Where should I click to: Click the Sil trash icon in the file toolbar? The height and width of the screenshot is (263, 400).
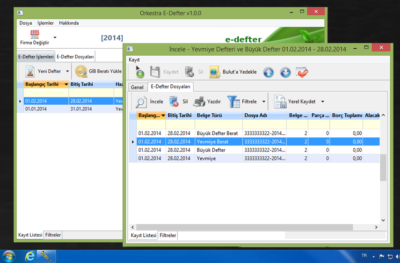(174, 102)
